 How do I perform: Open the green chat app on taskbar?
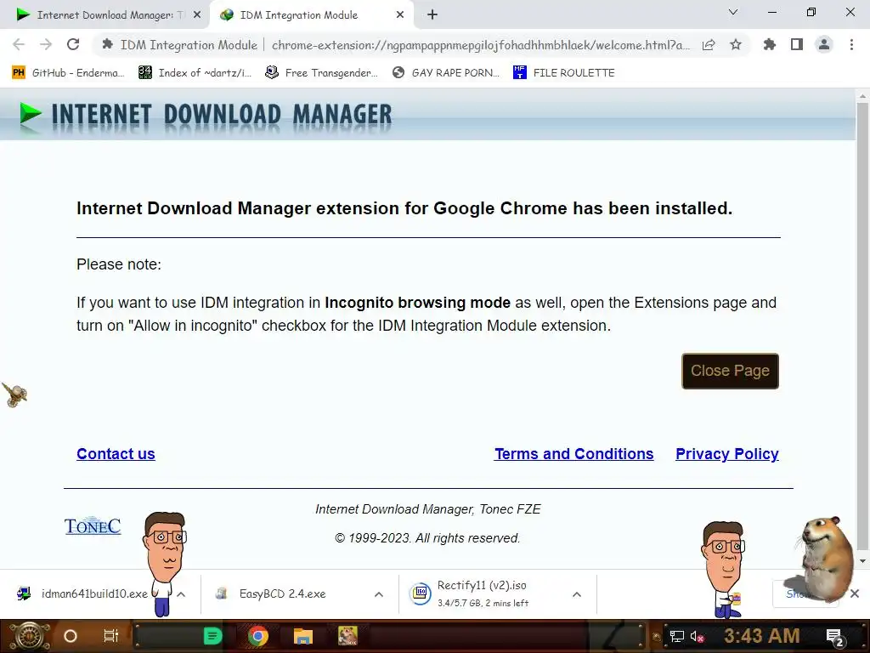tap(212, 636)
